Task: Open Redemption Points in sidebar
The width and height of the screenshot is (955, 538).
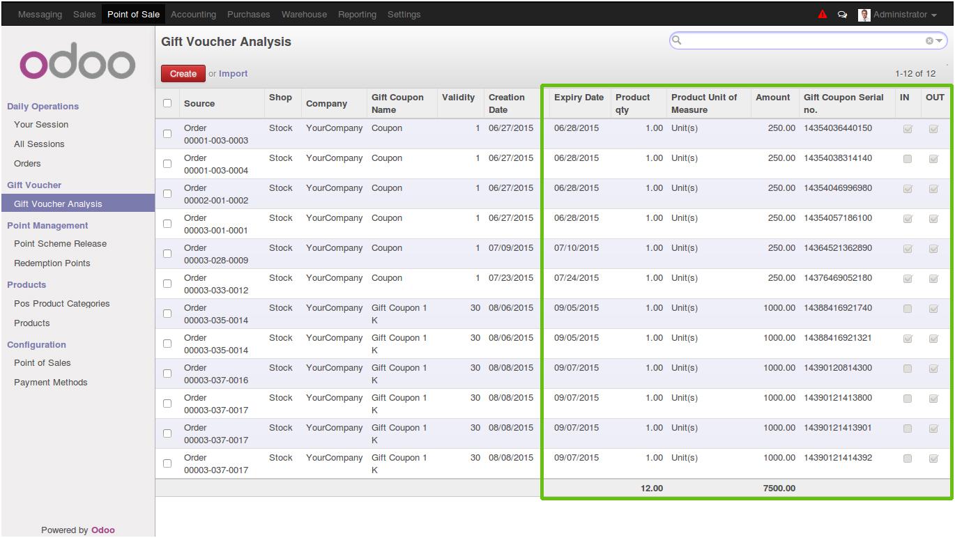Action: (52, 263)
